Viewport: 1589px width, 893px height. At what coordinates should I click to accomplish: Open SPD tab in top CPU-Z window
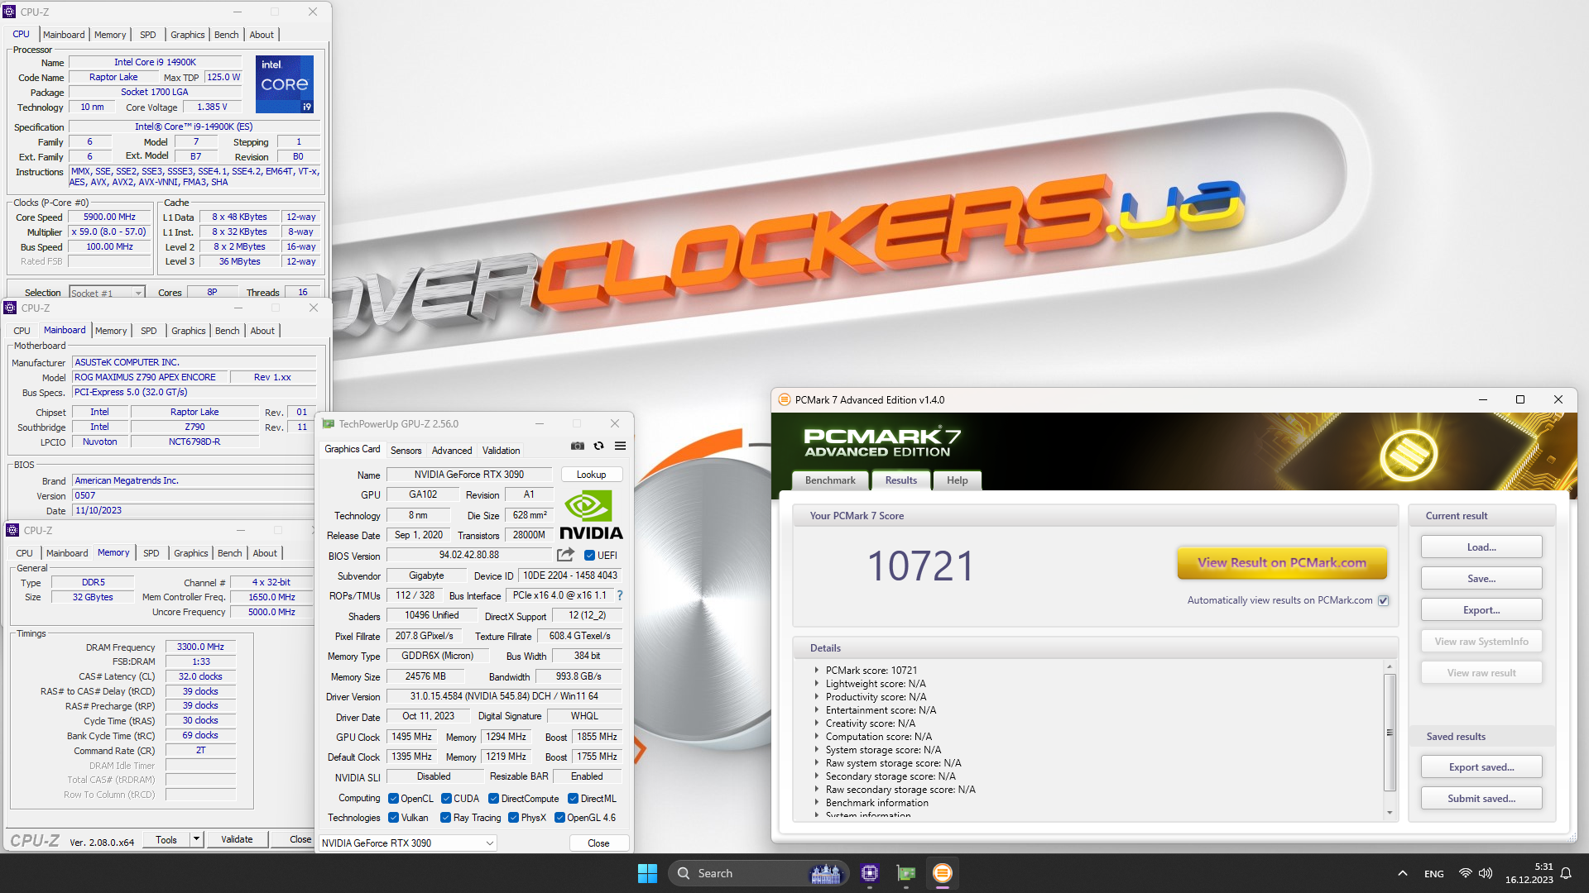(147, 35)
